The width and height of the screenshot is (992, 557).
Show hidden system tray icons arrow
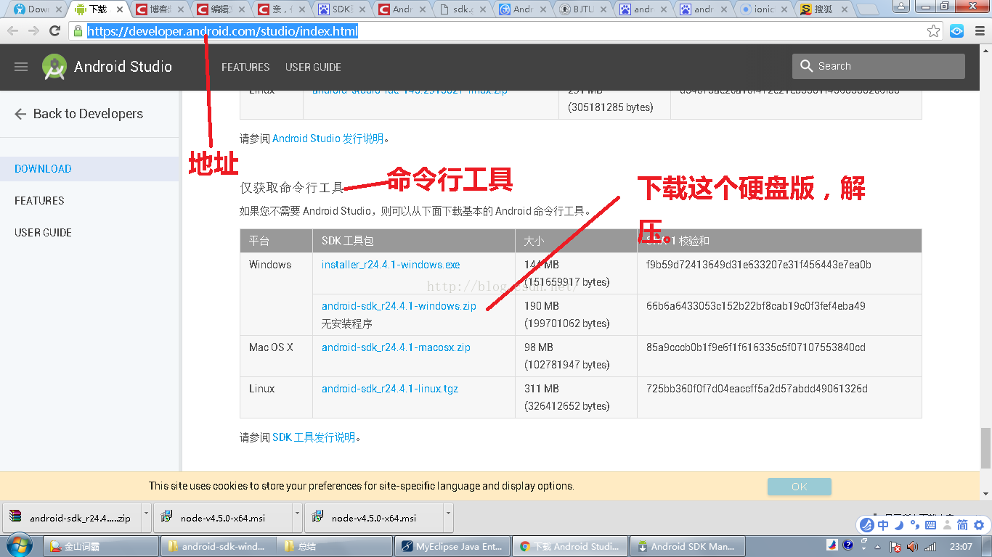coord(878,546)
